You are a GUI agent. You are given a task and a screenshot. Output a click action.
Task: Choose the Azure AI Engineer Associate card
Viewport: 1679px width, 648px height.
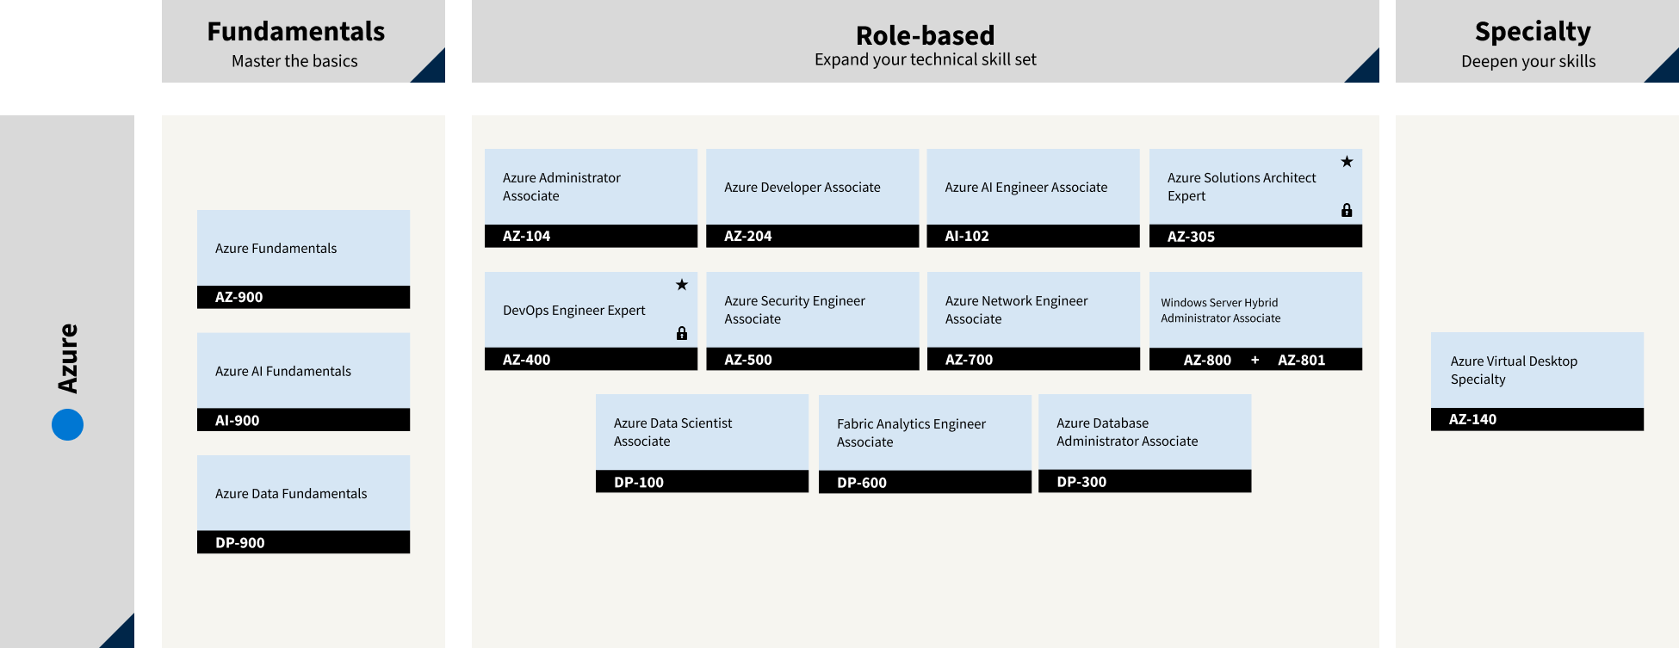[1033, 198]
